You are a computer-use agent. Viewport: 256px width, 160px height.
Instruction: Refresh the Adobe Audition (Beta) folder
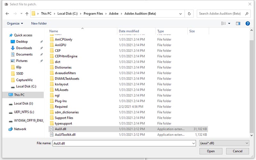(x=189, y=14)
